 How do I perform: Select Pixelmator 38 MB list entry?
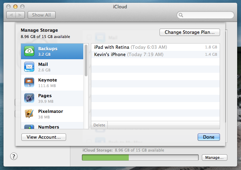coord(52,114)
